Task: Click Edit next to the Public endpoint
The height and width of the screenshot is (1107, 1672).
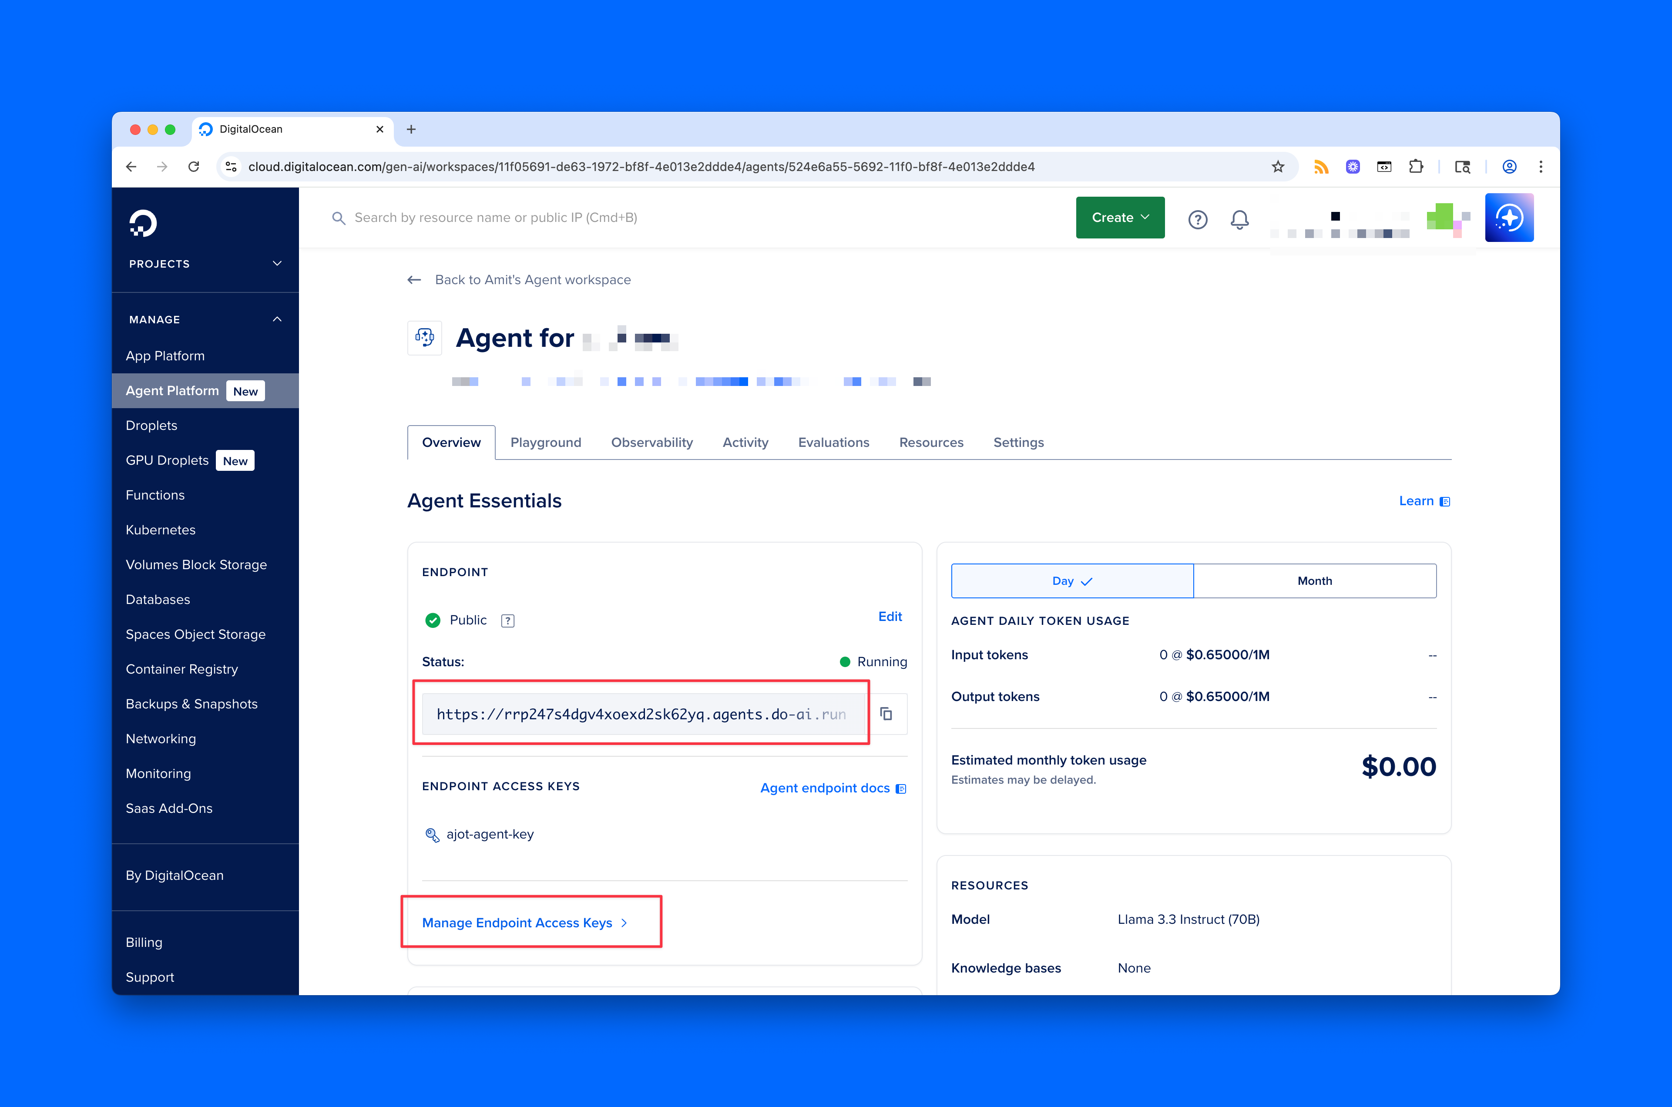Action: [890, 616]
